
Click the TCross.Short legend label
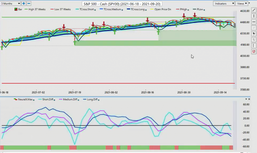click(x=87, y=9)
